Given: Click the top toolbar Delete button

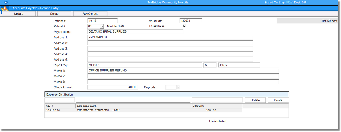Looking at the screenshot, I should click(54, 14).
